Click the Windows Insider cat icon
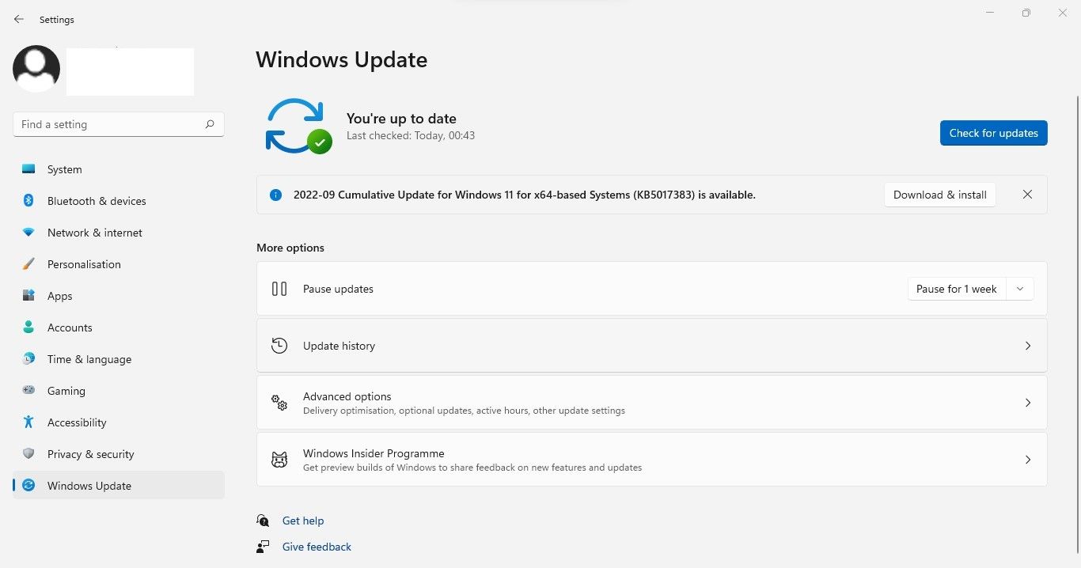Image resolution: width=1081 pixels, height=568 pixels. pos(279,460)
